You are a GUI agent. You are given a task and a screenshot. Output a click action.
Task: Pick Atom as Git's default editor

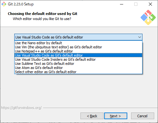78,68
